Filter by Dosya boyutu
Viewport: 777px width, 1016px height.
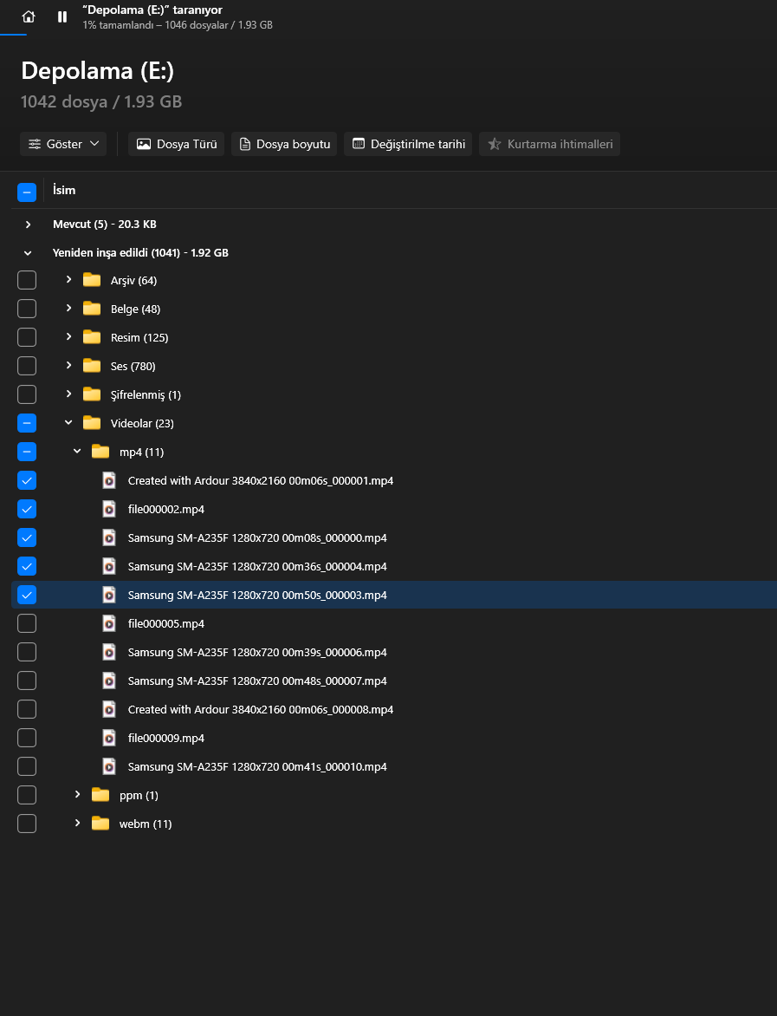click(x=284, y=144)
